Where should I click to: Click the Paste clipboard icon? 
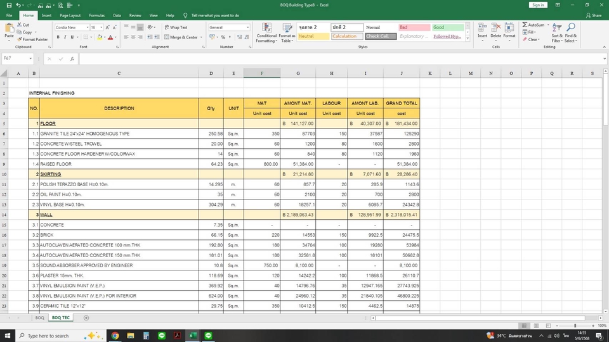tap(9, 29)
